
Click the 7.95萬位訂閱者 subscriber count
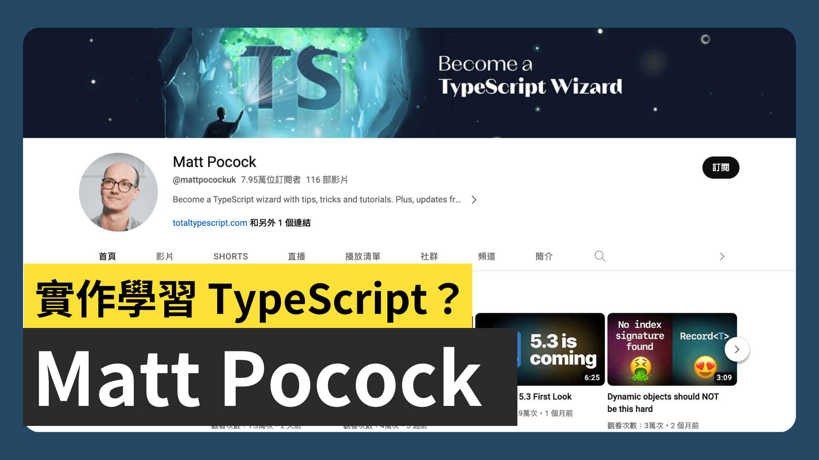270,180
